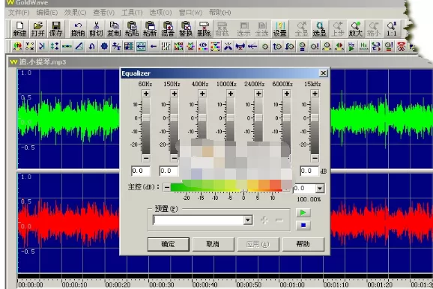Click the 选显 (Zoom Selection) icon
This screenshot has width=433, height=289.
319,29
